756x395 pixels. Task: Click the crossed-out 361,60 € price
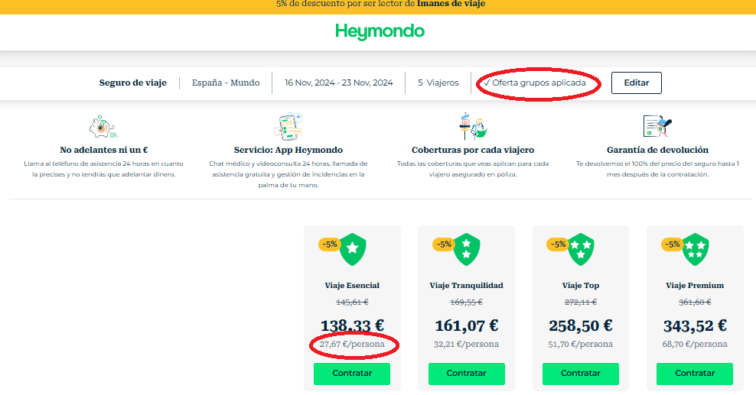click(695, 302)
